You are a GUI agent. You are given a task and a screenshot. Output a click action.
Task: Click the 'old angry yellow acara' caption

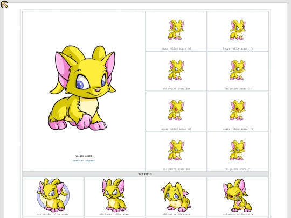click(238, 214)
